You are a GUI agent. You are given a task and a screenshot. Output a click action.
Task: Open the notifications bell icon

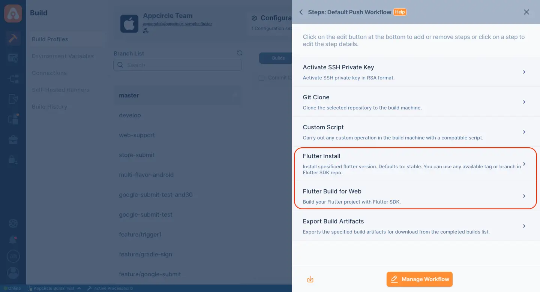[x=13, y=240]
